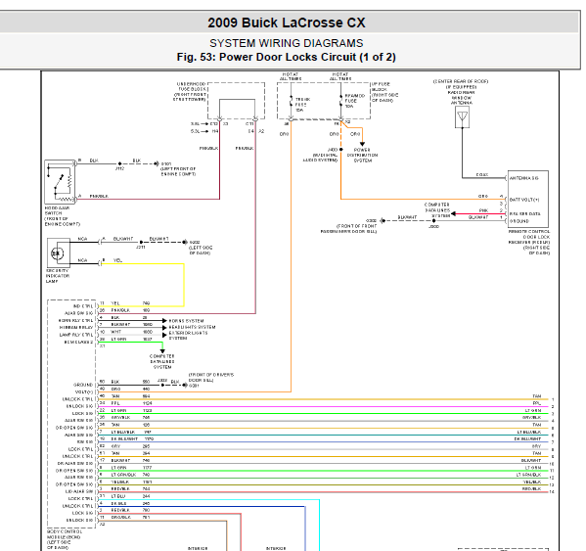Click the LAMP RLY CTRL pin label
The height and width of the screenshot is (551, 586).
76,335
